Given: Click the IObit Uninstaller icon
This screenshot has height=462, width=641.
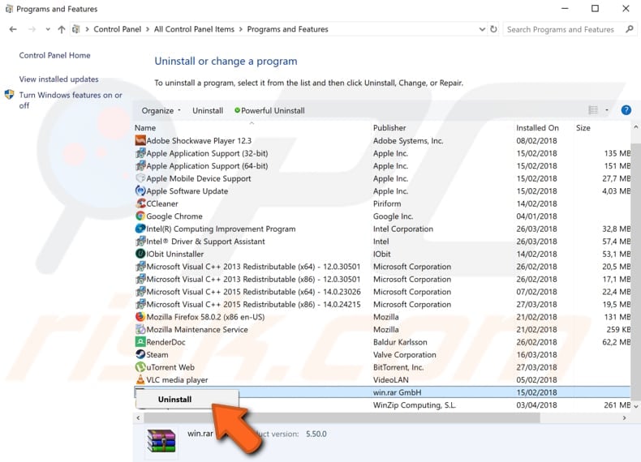Looking at the screenshot, I should [140, 254].
